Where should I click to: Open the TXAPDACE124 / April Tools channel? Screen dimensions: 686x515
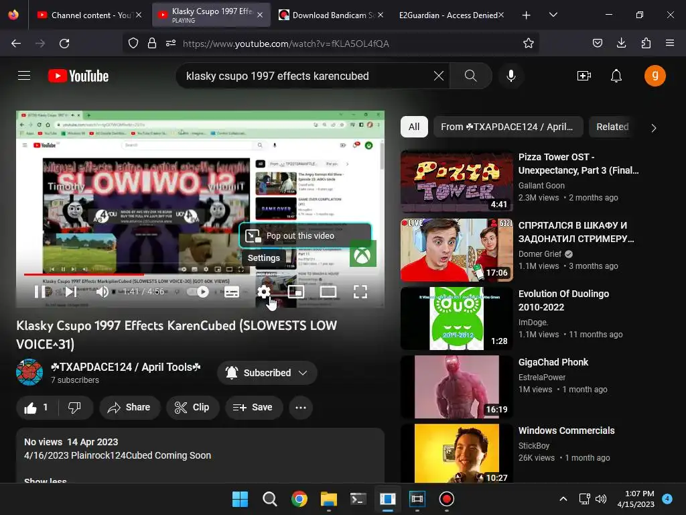125,367
